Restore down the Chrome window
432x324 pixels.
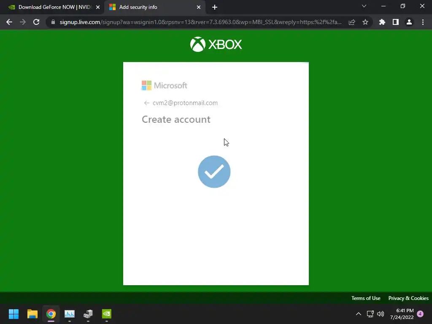403,6
